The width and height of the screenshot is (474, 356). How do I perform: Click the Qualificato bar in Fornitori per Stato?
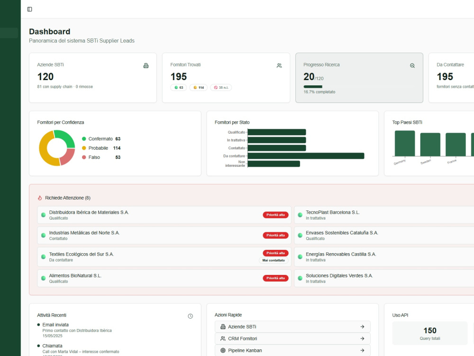pos(277,132)
